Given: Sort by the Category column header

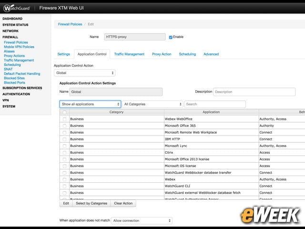Looking at the screenshot, I should 116,112.
